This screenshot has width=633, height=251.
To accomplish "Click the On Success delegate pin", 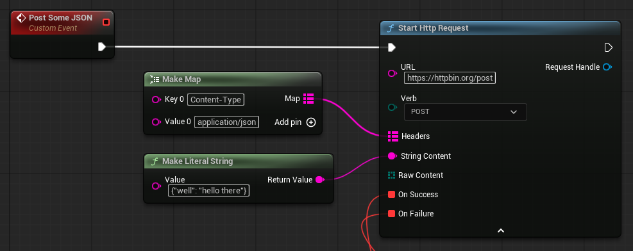I will [x=391, y=195].
